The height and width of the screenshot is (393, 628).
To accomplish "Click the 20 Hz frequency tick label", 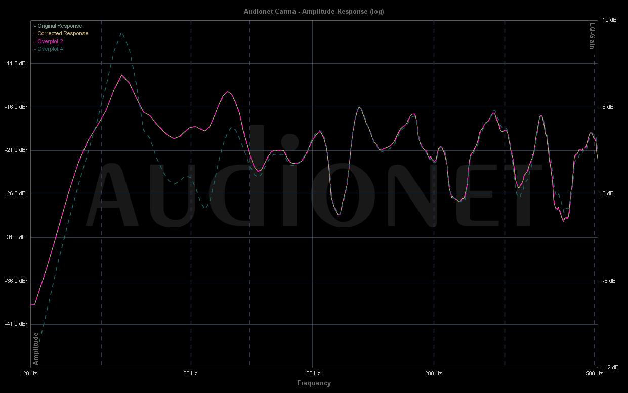I will pyautogui.click(x=30, y=373).
